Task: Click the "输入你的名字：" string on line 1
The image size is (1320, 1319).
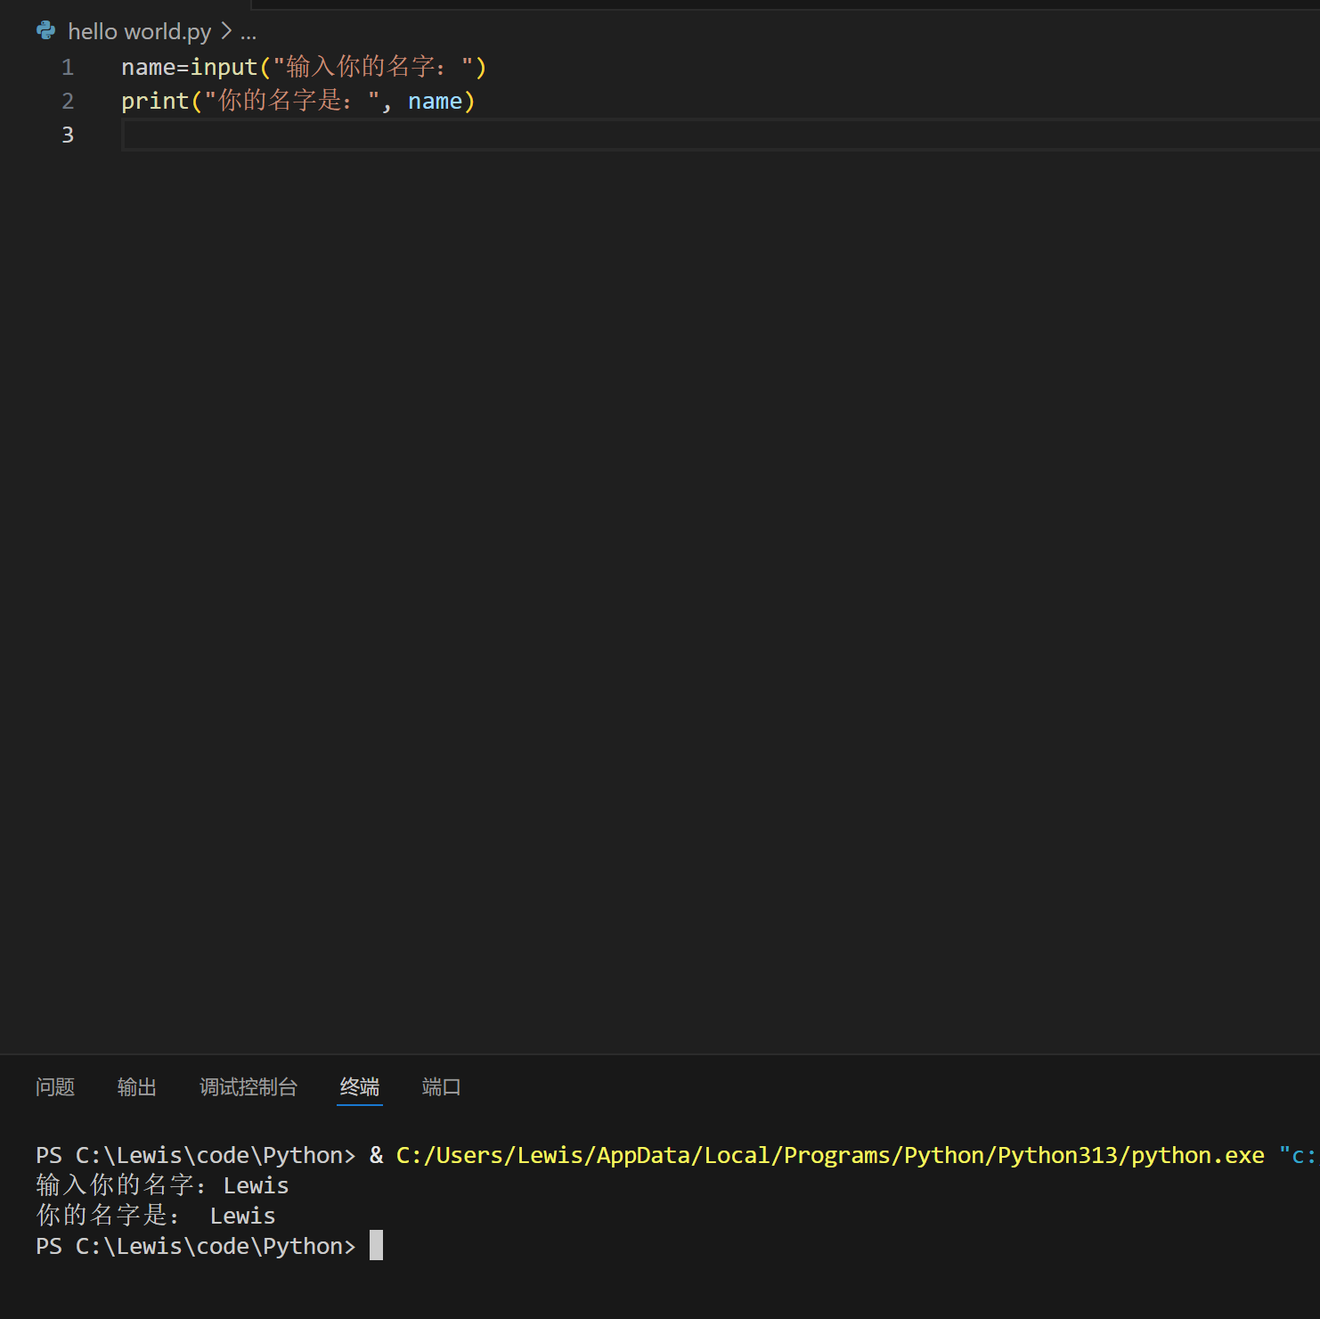Action: [372, 68]
